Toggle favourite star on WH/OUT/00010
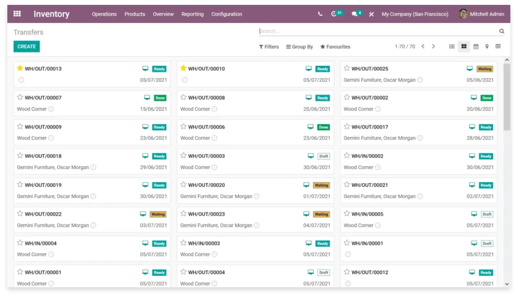Viewport: 518px width, 297px height. 183,68
